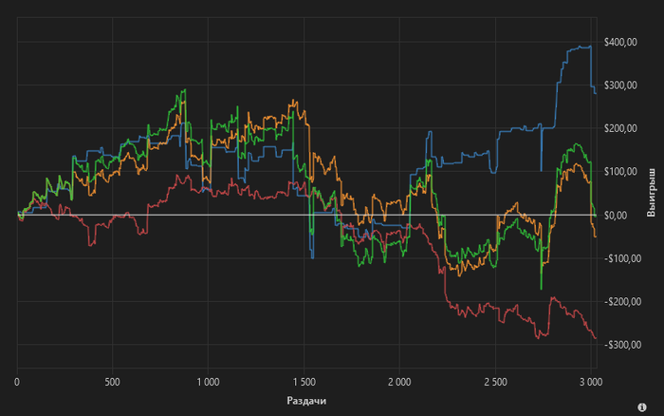Click the $200,00 axis label
The height and width of the screenshot is (416, 664).
[x=620, y=128]
